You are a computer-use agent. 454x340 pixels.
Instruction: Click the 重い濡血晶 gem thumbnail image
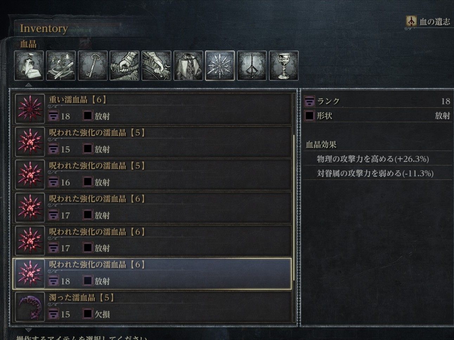[30, 109]
